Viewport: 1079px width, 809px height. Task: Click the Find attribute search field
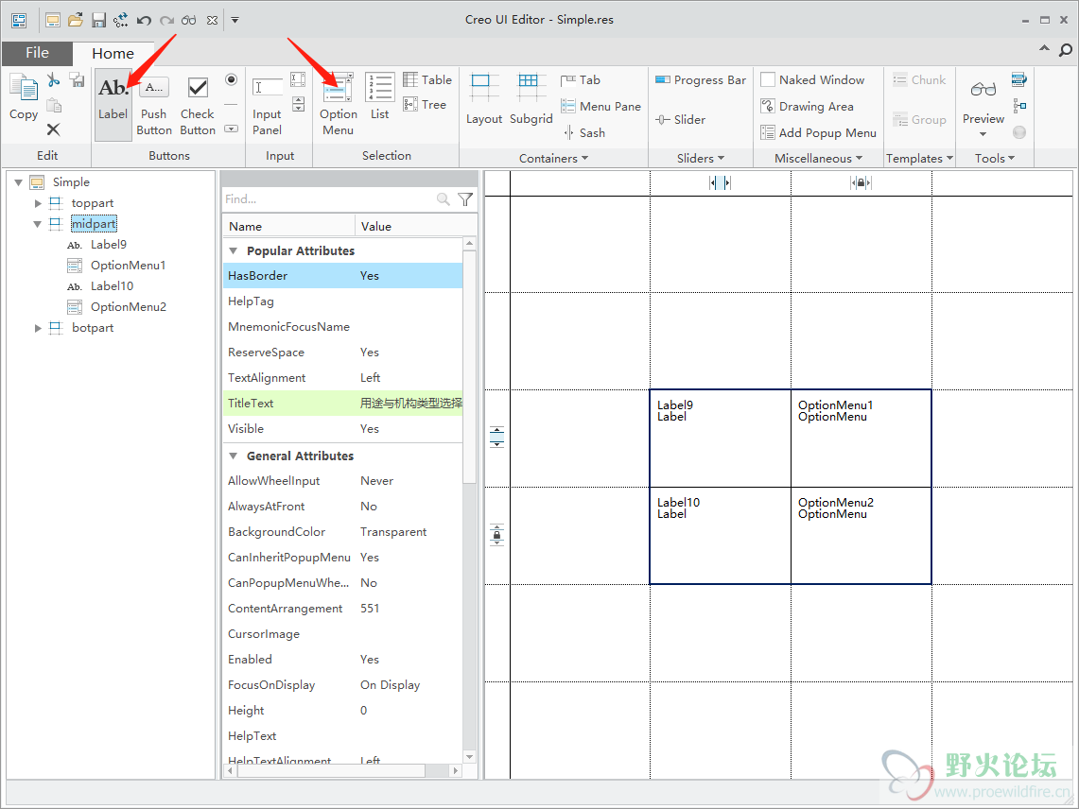pos(329,199)
